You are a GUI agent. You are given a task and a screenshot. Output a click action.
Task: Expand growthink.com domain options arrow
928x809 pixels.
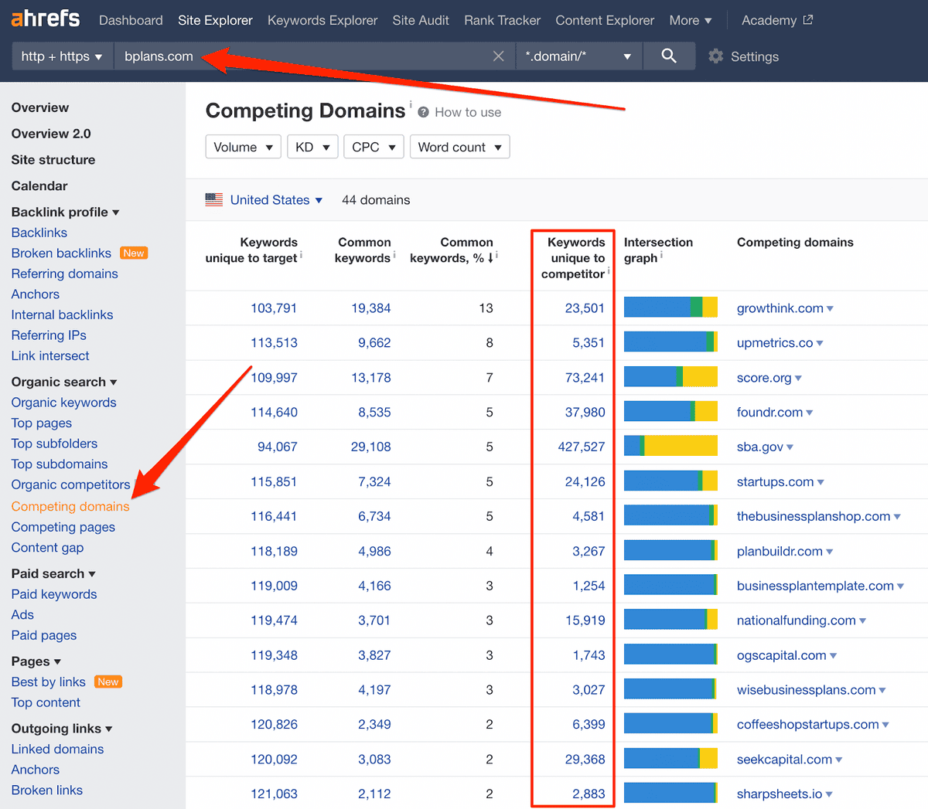point(830,308)
